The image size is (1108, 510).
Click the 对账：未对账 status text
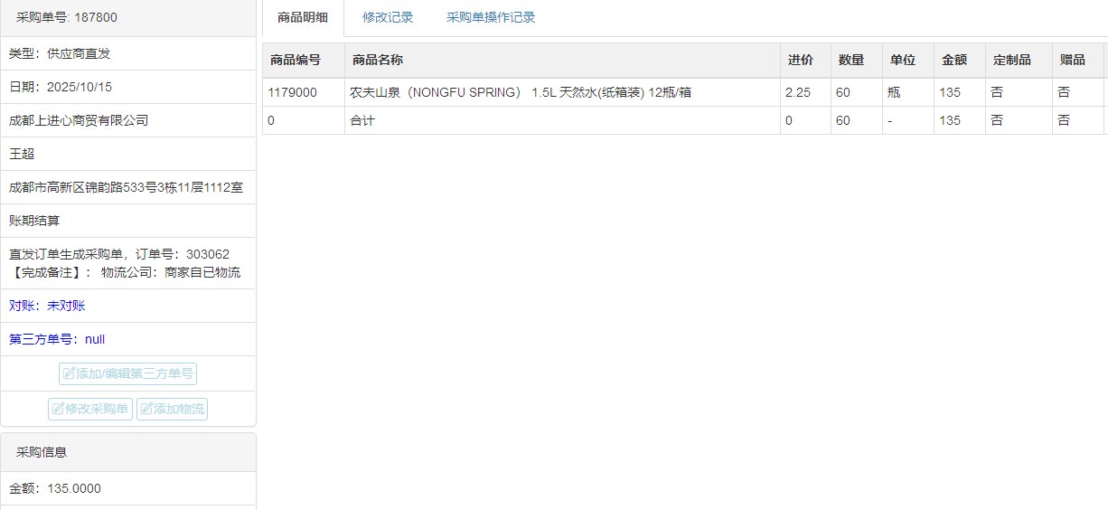pyautogui.click(x=47, y=306)
